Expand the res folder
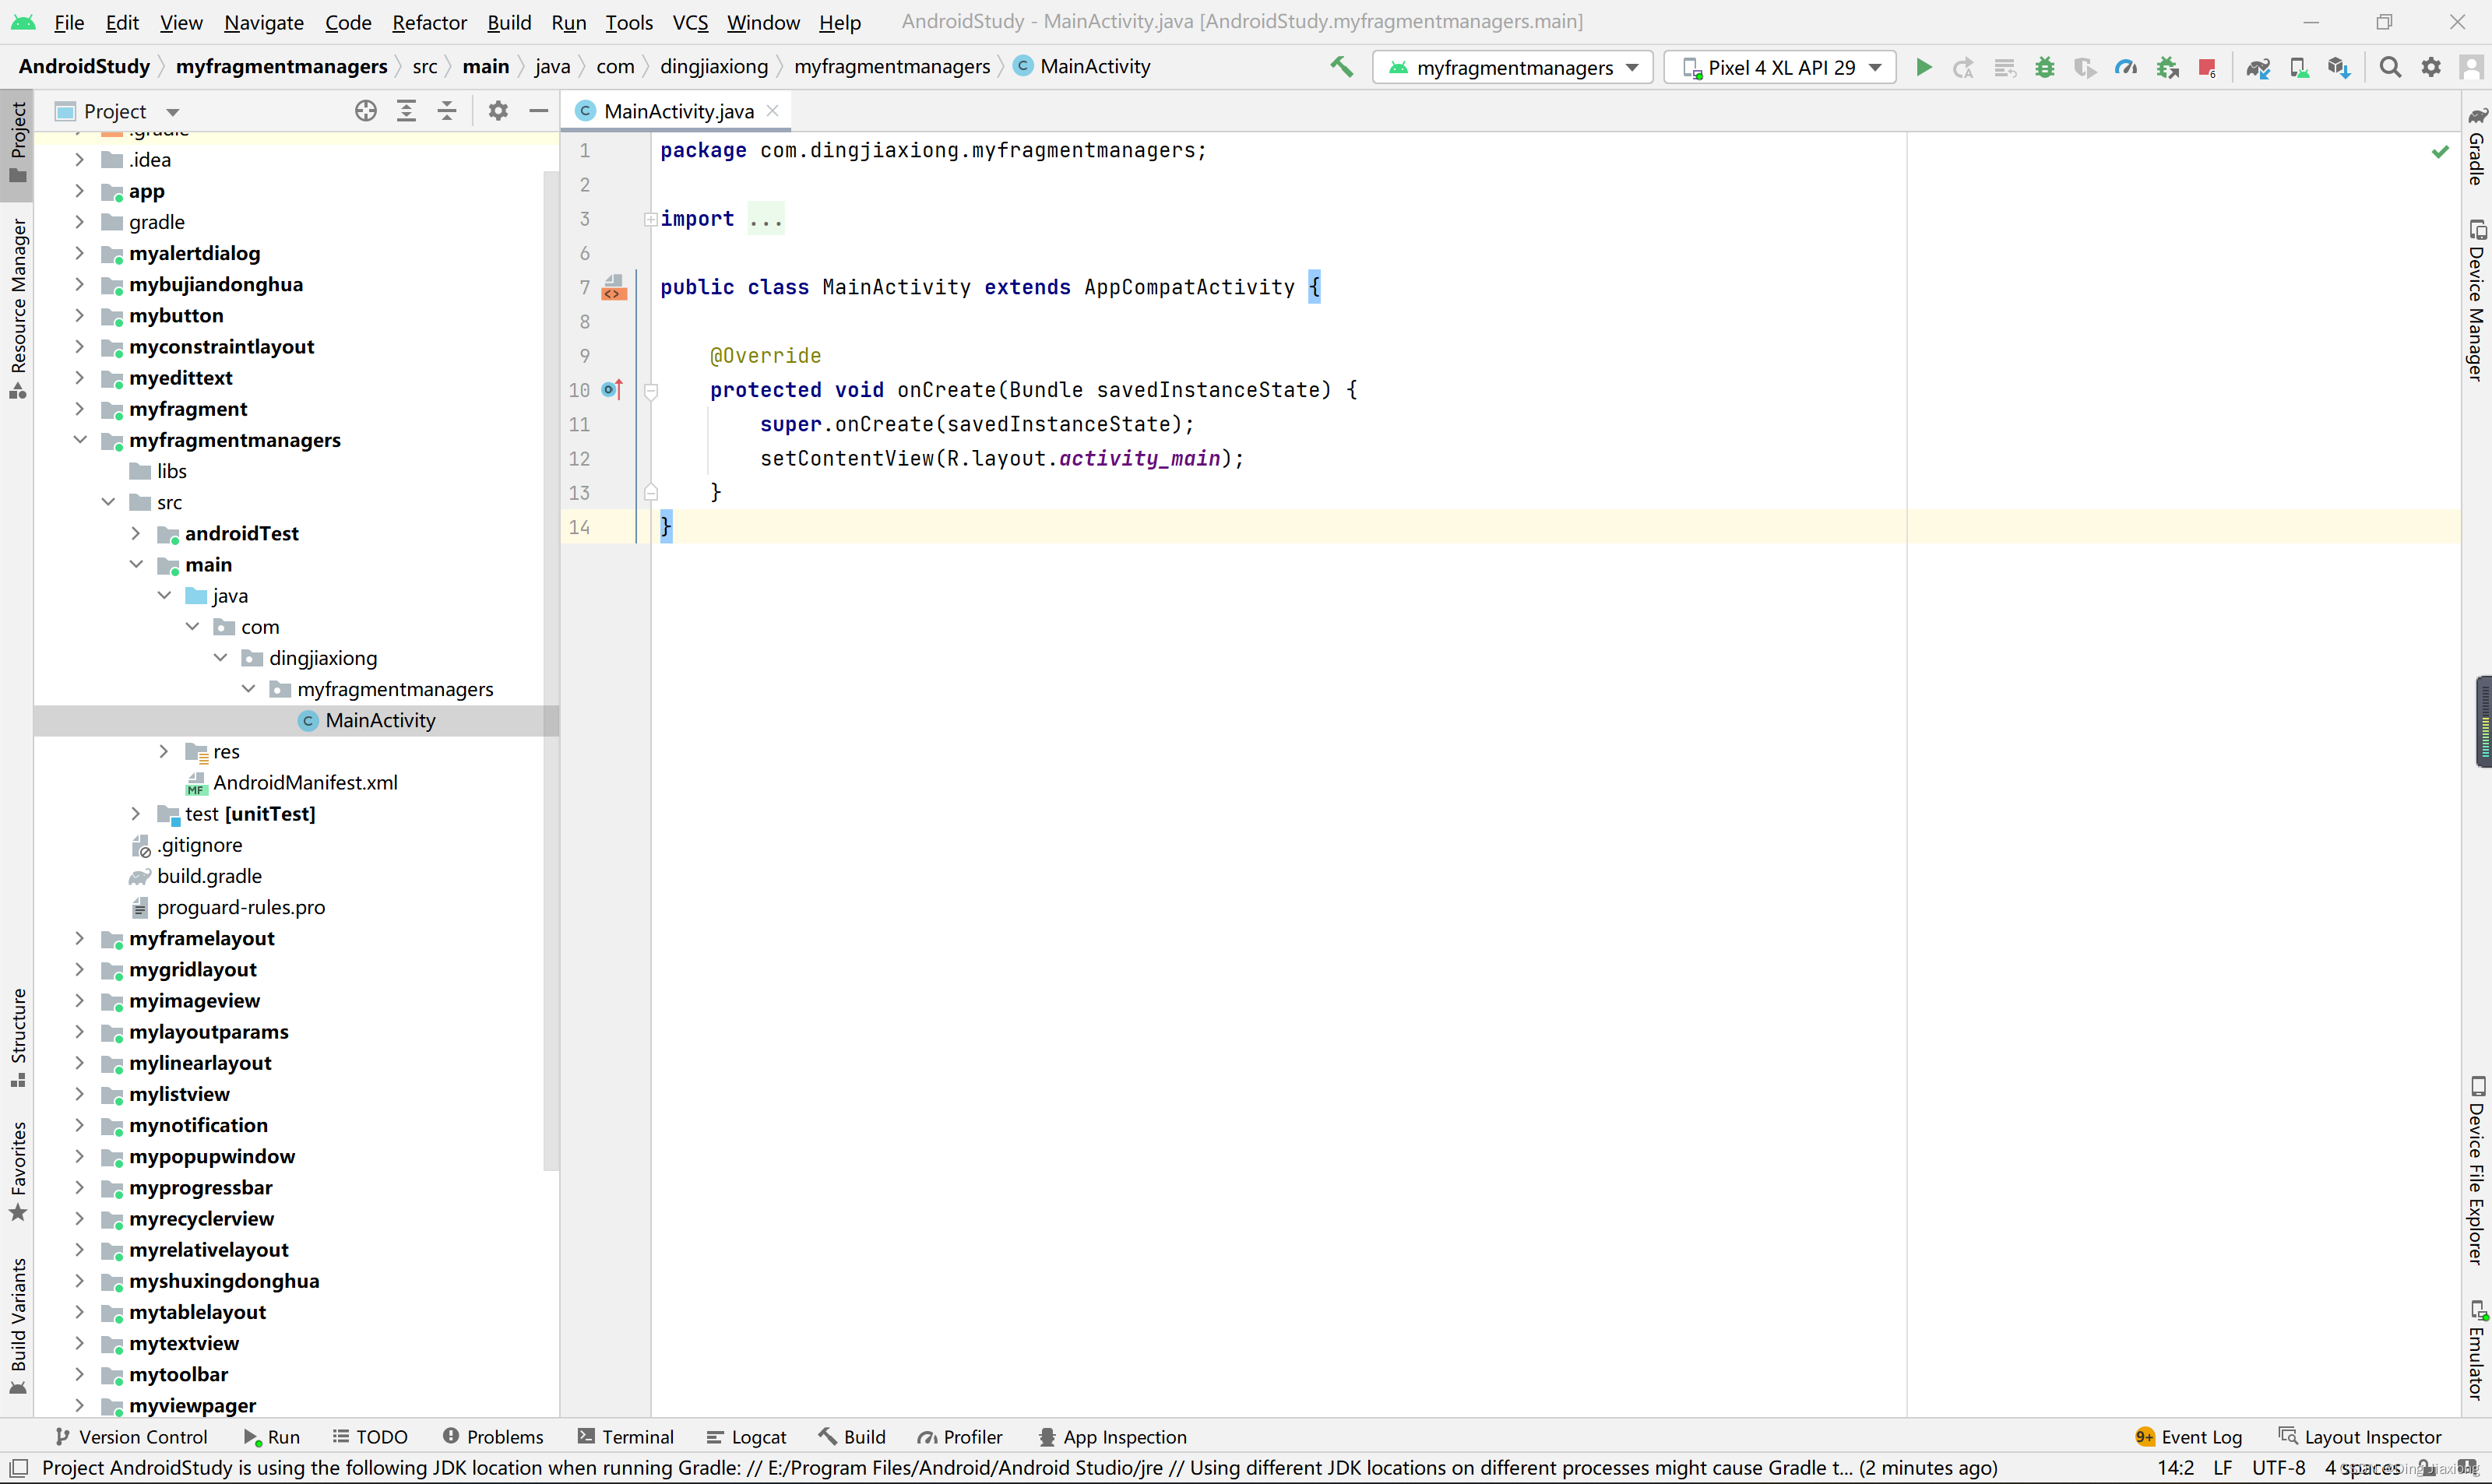This screenshot has width=2492, height=1484. point(164,752)
